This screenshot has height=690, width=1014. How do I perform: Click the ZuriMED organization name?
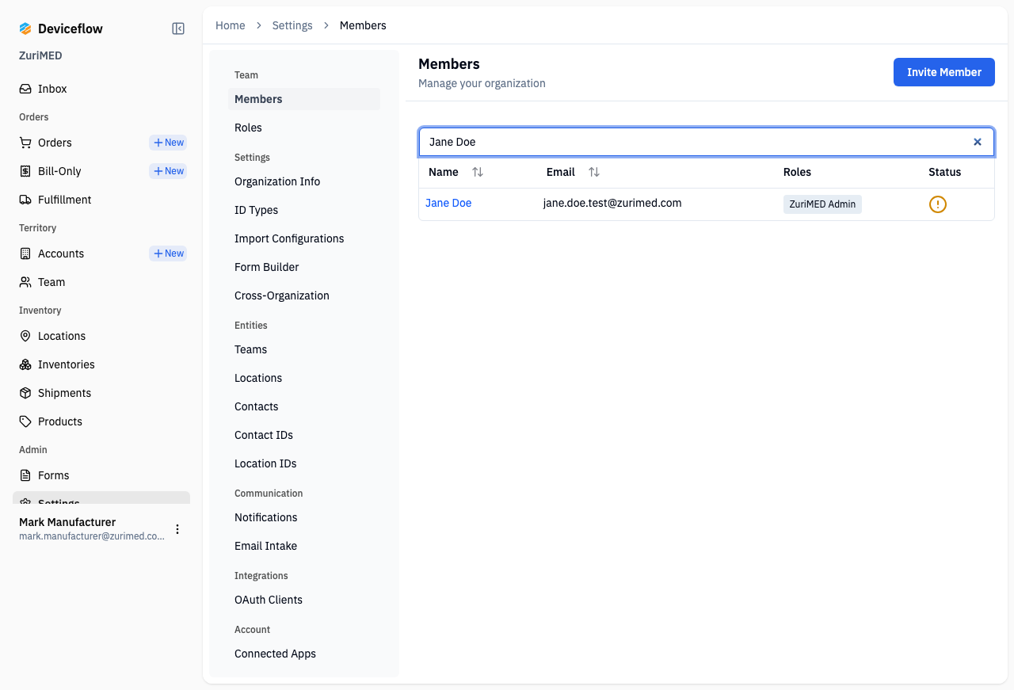pyautogui.click(x=40, y=55)
